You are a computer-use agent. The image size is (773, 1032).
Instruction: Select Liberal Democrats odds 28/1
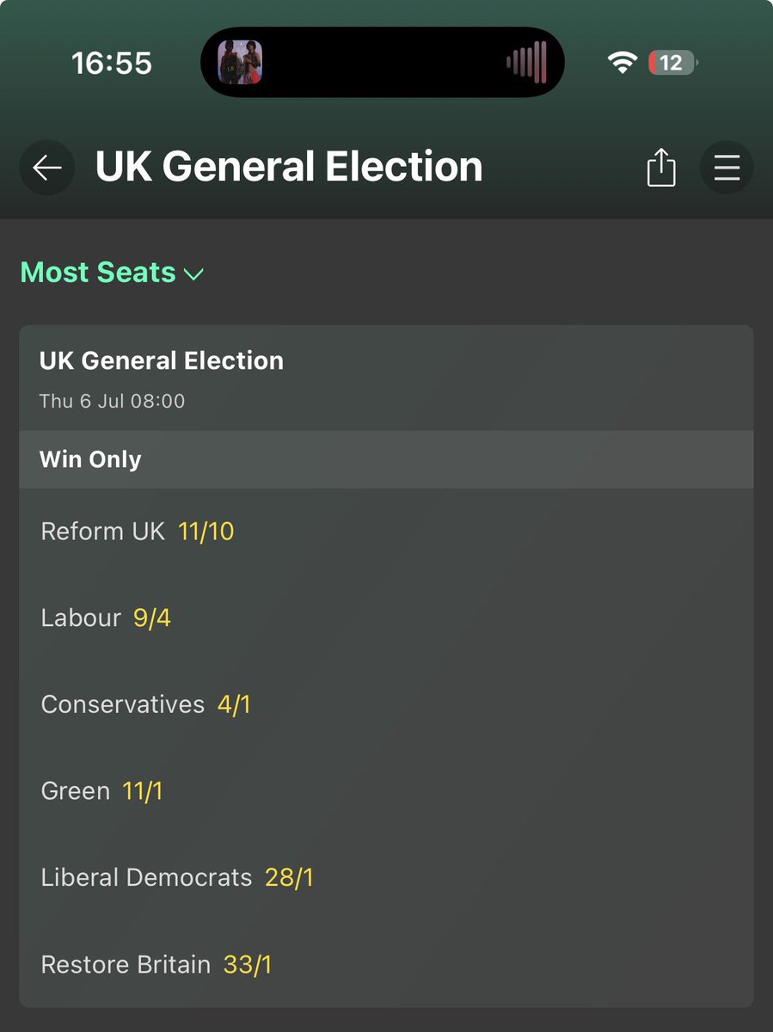coord(289,878)
